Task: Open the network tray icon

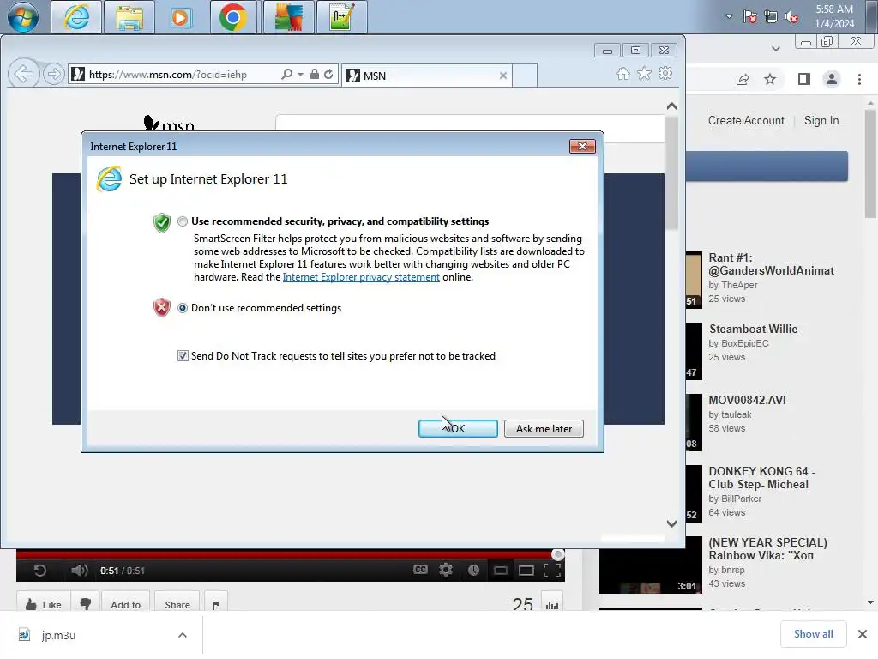Action: click(771, 16)
